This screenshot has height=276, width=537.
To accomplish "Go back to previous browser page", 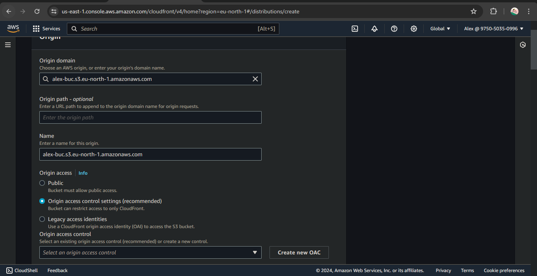I will pyautogui.click(x=9, y=11).
